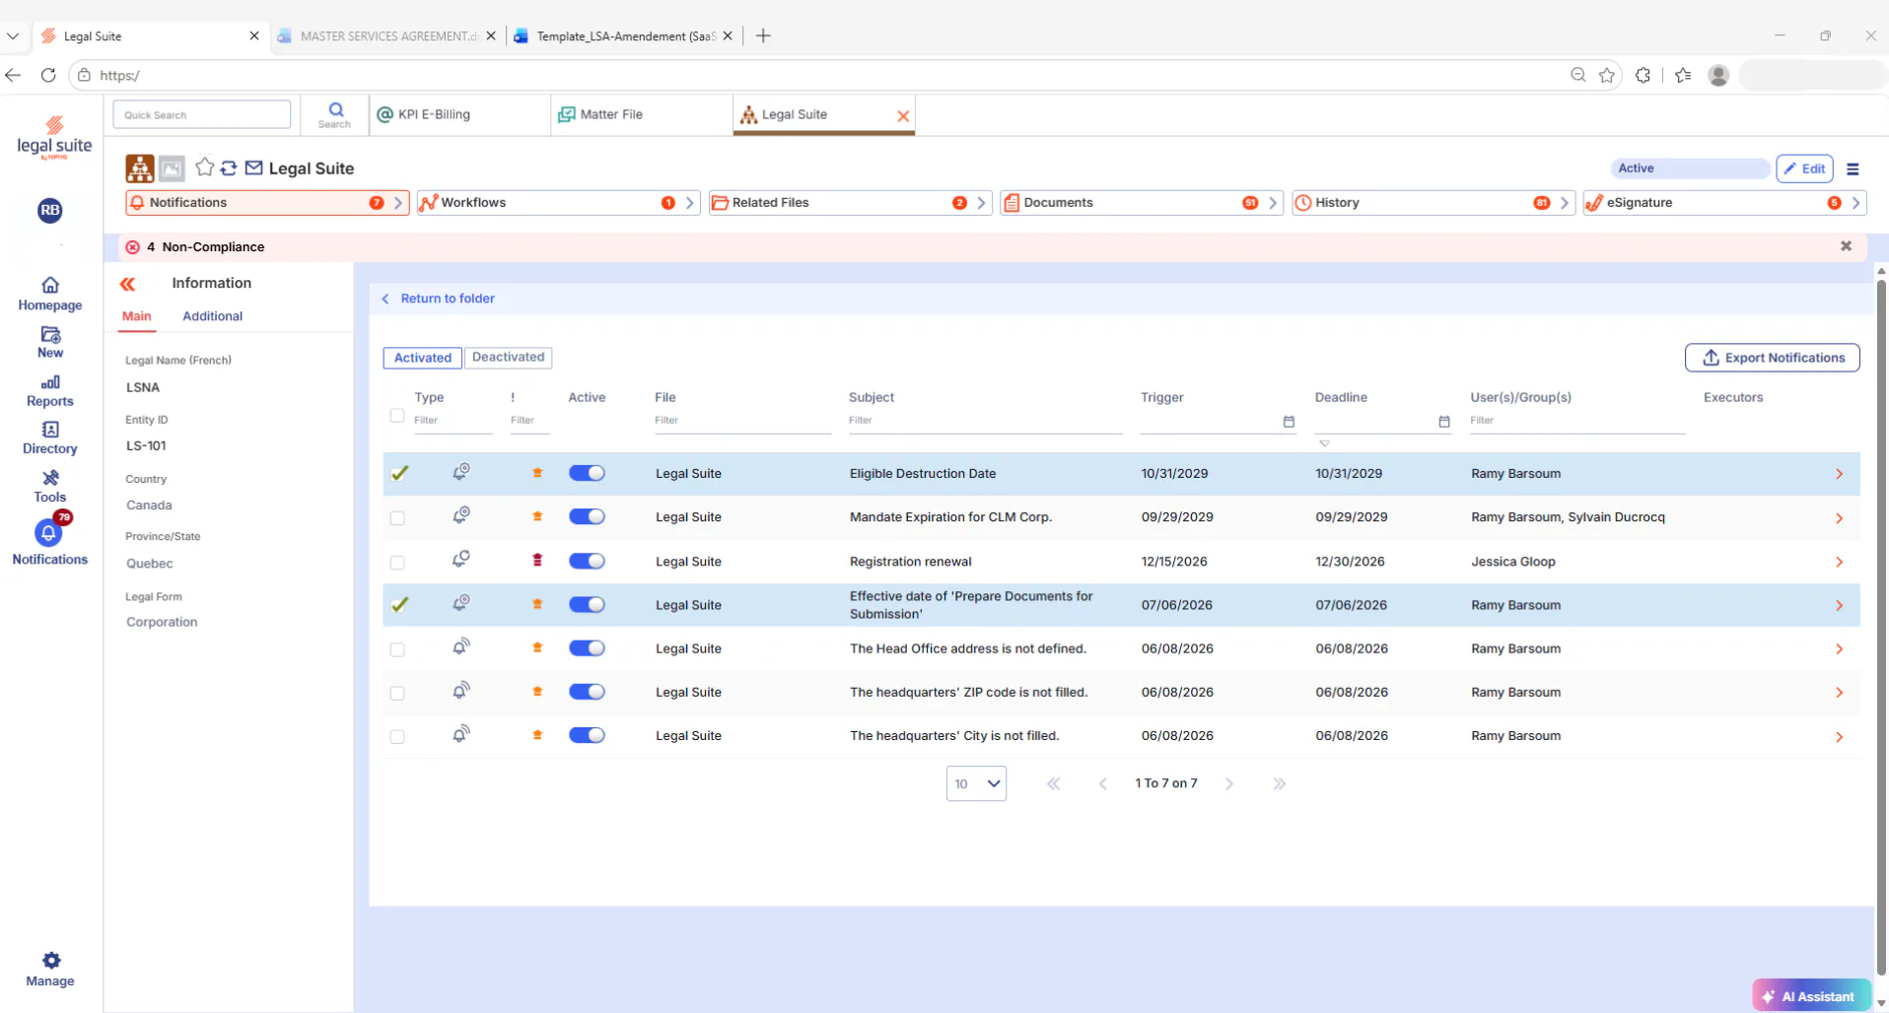Click the Subject column filter field
The width and height of the screenshot is (1889, 1013).
point(985,421)
